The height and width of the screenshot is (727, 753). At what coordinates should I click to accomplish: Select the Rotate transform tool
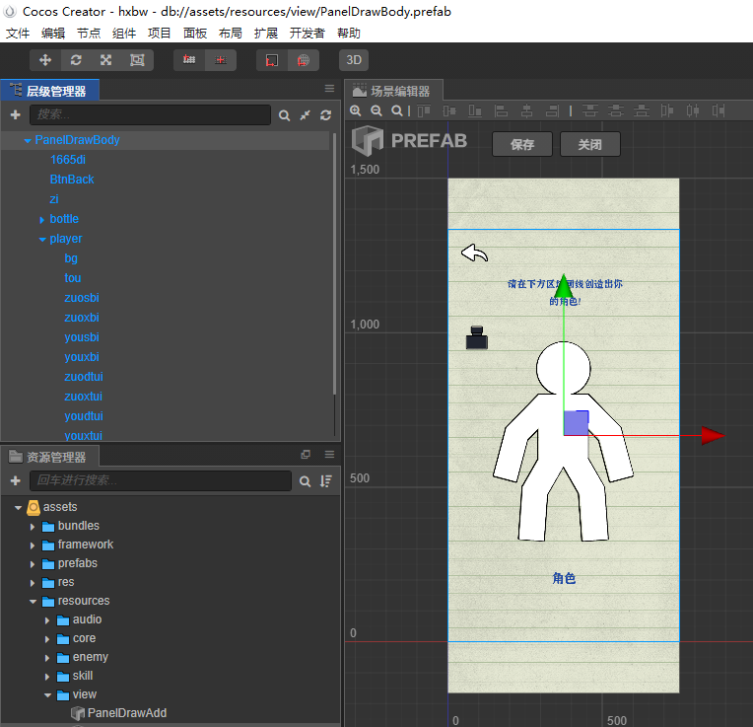[x=76, y=60]
